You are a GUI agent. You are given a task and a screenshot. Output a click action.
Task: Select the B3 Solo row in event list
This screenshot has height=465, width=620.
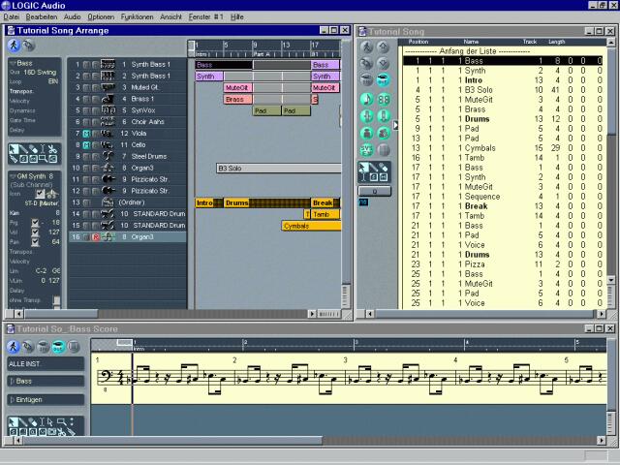(x=505, y=90)
